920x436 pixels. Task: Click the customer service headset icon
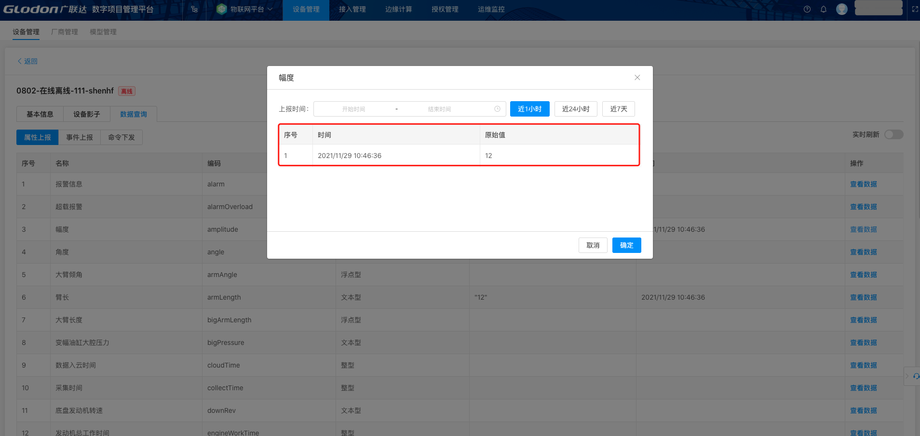pos(916,376)
